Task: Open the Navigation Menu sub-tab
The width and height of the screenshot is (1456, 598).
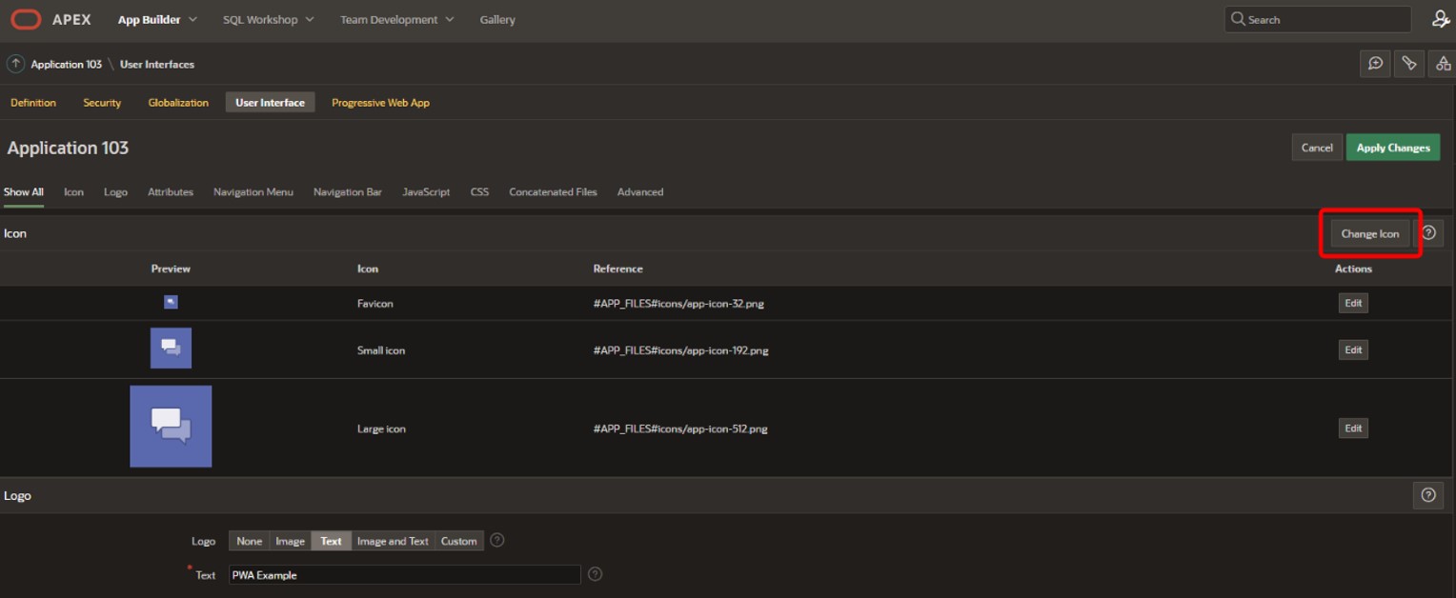Action: pos(253,191)
